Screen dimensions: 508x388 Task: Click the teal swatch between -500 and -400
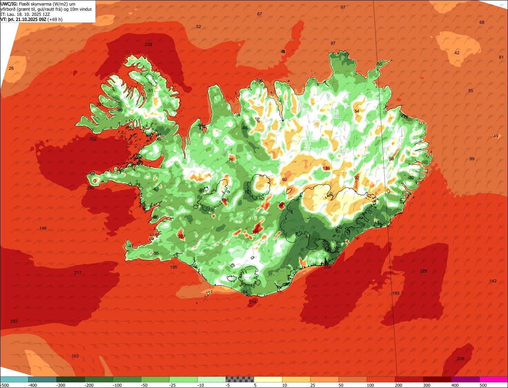point(14,379)
